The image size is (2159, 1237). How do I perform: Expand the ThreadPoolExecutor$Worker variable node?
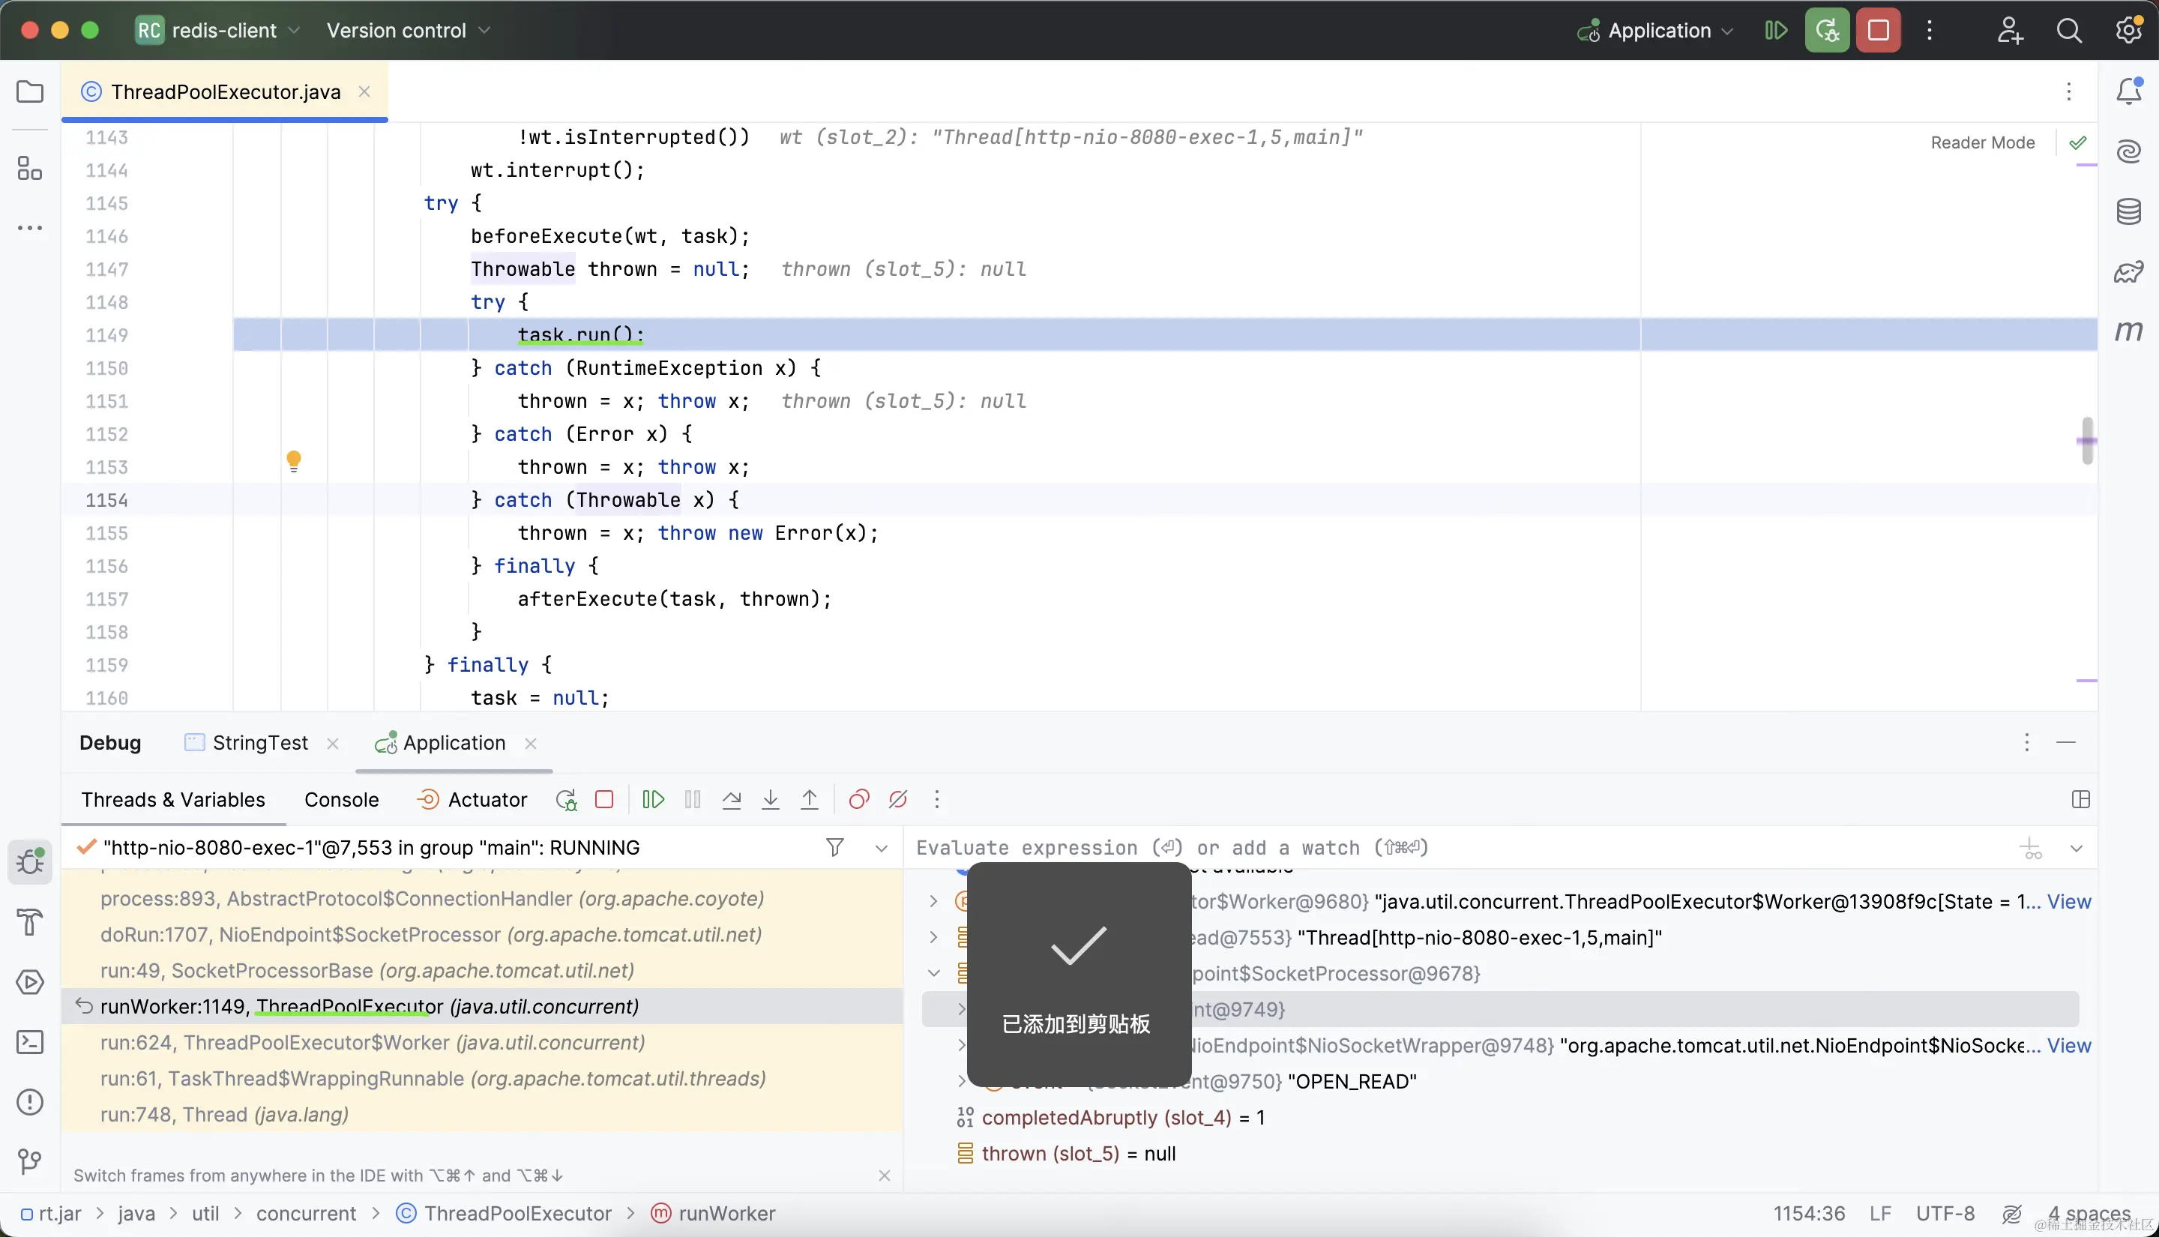pyautogui.click(x=933, y=901)
